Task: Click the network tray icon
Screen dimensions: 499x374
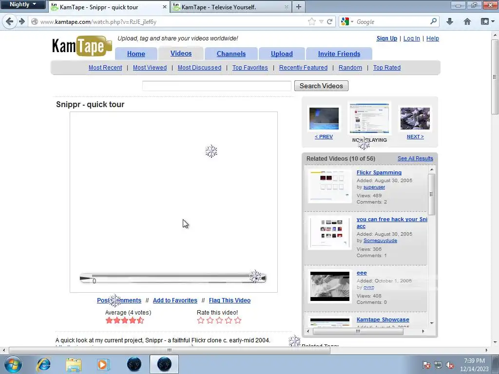Action: (438, 365)
